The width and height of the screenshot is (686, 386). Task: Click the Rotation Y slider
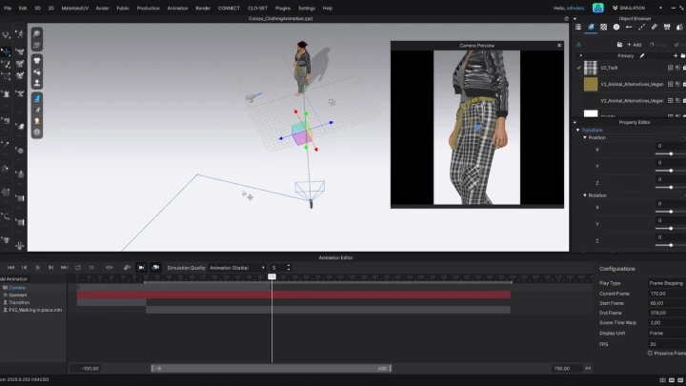[x=670, y=228]
